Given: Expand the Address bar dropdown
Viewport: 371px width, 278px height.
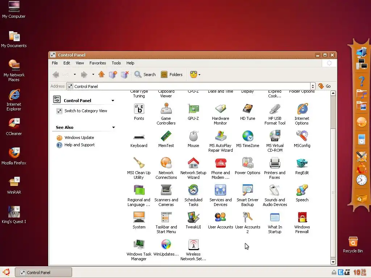Looking at the screenshot, I should [313, 86].
